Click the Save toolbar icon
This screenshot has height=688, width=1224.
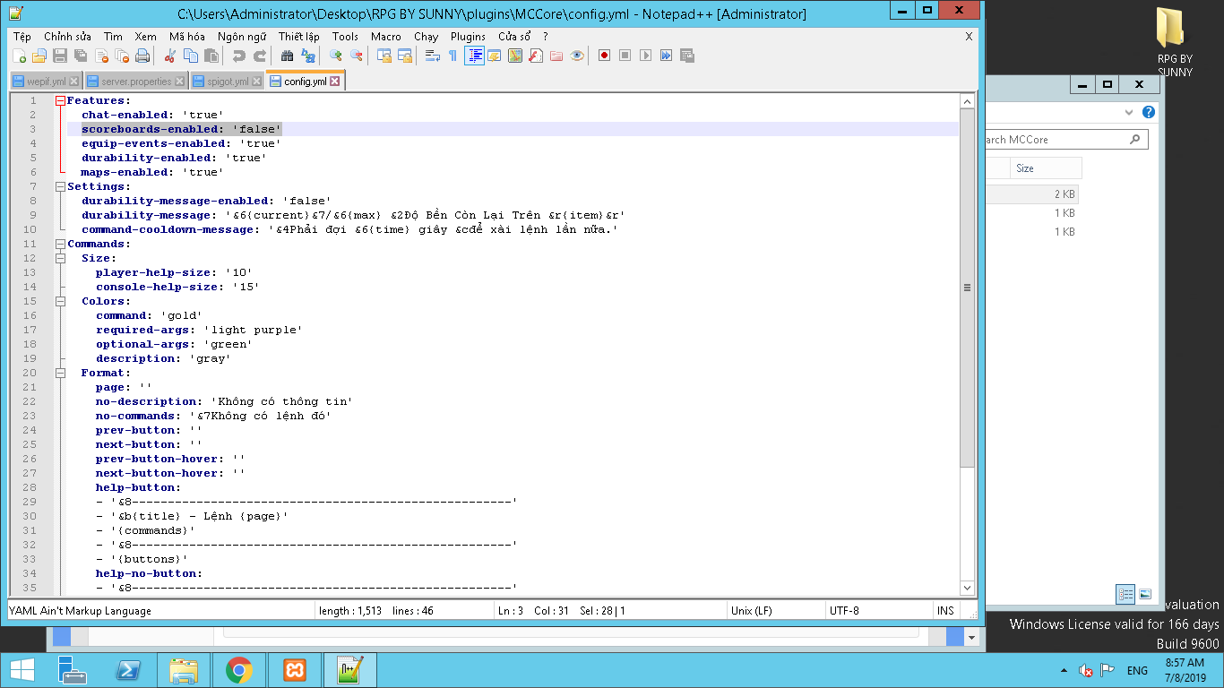[60, 56]
